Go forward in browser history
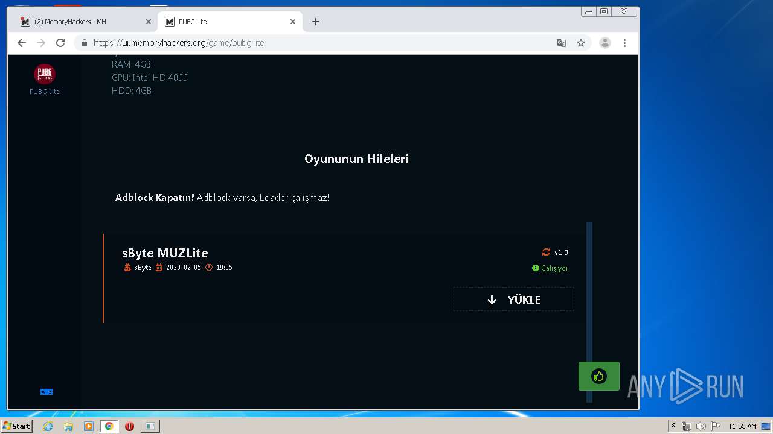 (41, 43)
